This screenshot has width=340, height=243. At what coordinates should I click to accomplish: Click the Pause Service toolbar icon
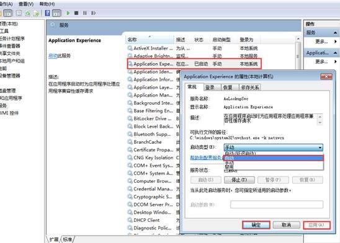pos(85,13)
